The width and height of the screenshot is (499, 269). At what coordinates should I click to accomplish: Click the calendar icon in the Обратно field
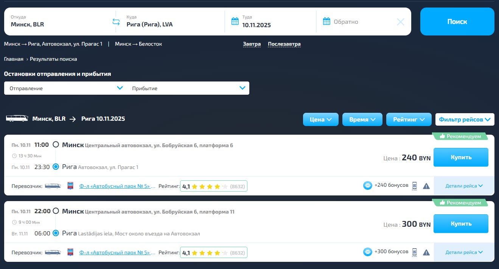pyautogui.click(x=326, y=22)
